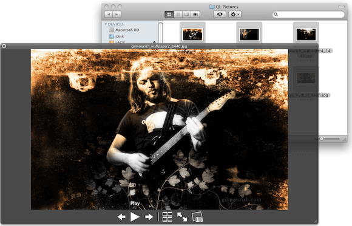Image resolution: width=352 pixels, height=226 pixels.
Task: Click wallpaper4 file name label in Finder
Action: (310, 53)
